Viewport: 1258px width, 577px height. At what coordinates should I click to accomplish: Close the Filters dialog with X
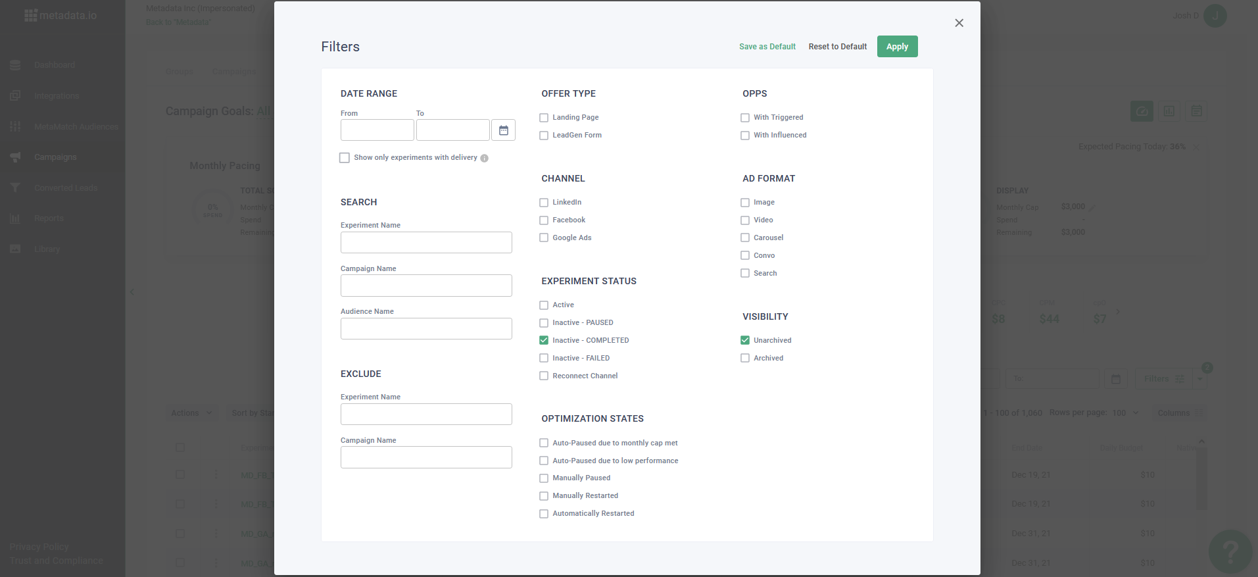[x=959, y=23]
